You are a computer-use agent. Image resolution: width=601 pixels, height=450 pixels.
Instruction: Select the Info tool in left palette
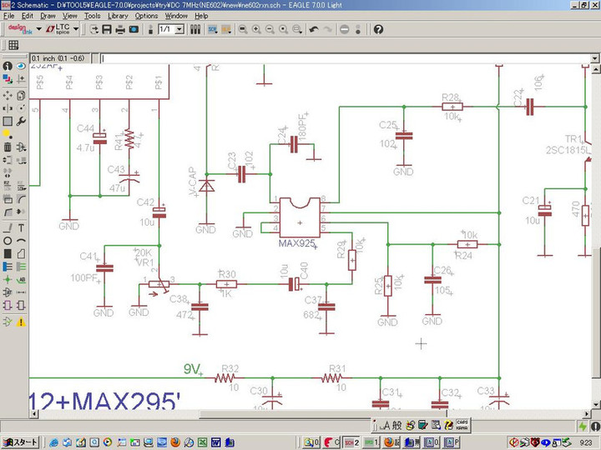(x=8, y=66)
